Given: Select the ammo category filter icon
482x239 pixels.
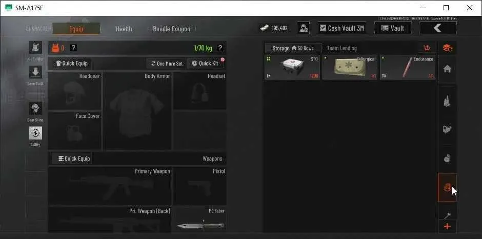Looking at the screenshot, I should coord(447,101).
